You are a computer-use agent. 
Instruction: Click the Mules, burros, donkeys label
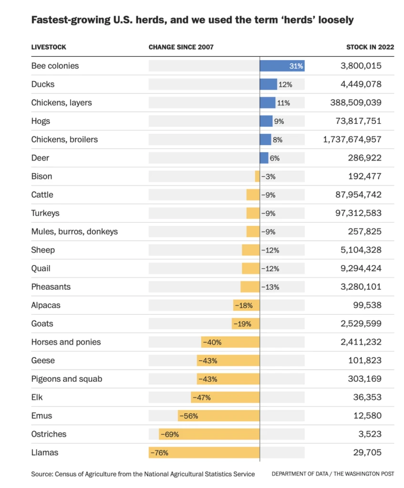tap(74, 232)
